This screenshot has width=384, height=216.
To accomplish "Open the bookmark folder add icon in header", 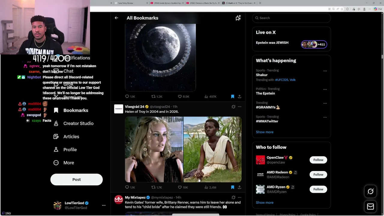I will [238, 18].
